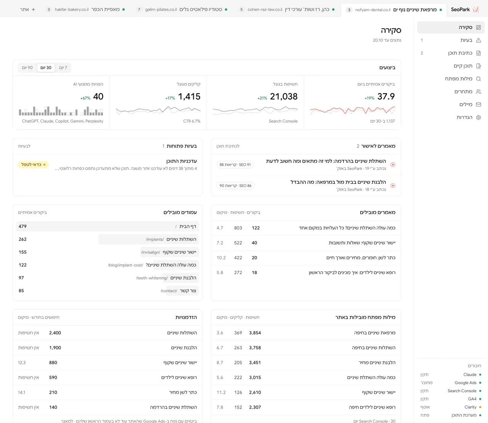Click the תוכן קיים edit icon
The width and height of the screenshot is (488, 423).
(478, 66)
